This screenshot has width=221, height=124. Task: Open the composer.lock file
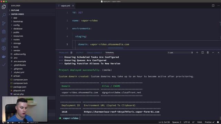20,83
